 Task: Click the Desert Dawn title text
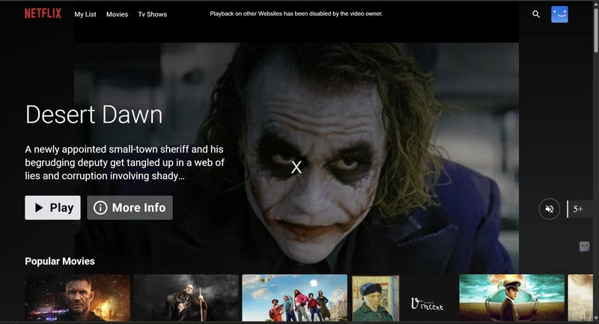point(94,114)
